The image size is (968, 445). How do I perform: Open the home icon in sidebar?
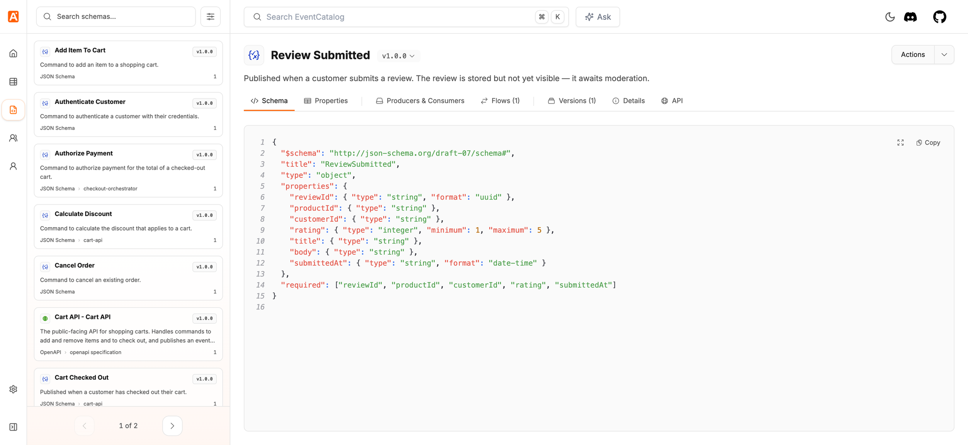[14, 54]
